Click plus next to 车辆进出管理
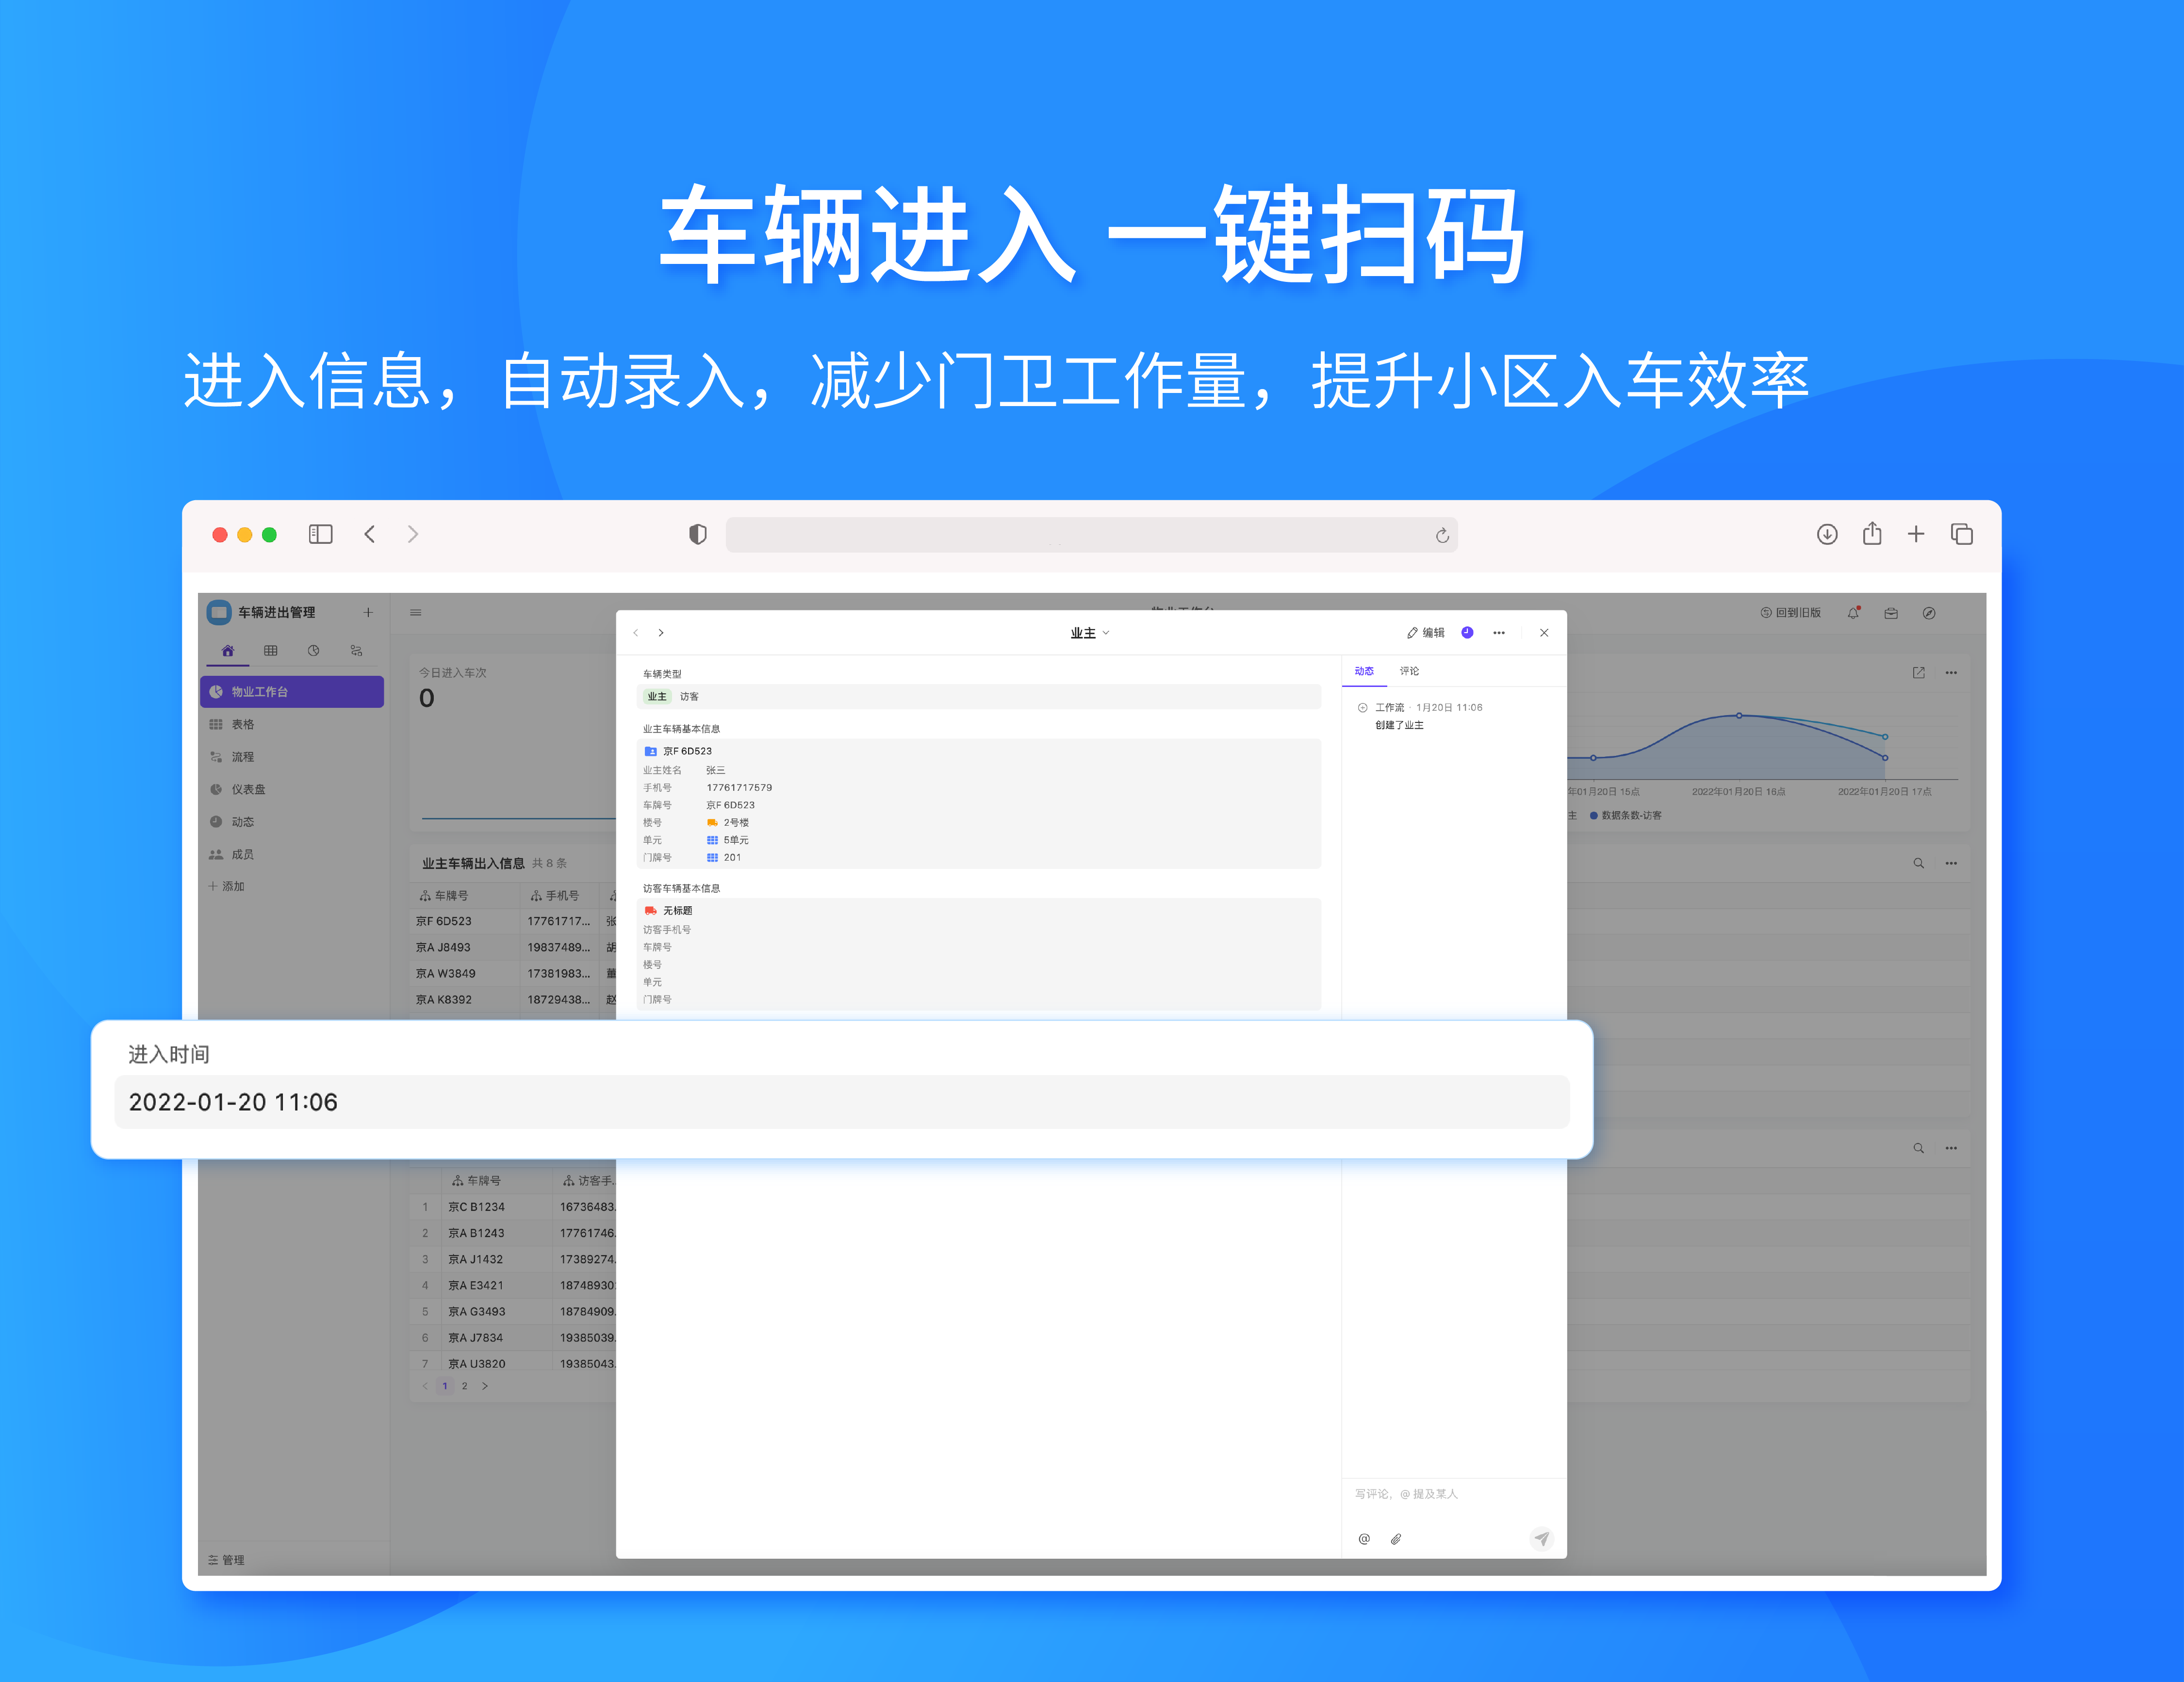Screen dimensions: 2184x1682 tap(368, 612)
